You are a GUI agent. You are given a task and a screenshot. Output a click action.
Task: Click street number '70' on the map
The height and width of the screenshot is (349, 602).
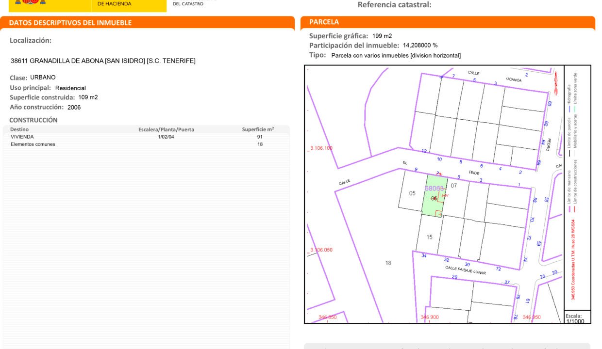531,220
